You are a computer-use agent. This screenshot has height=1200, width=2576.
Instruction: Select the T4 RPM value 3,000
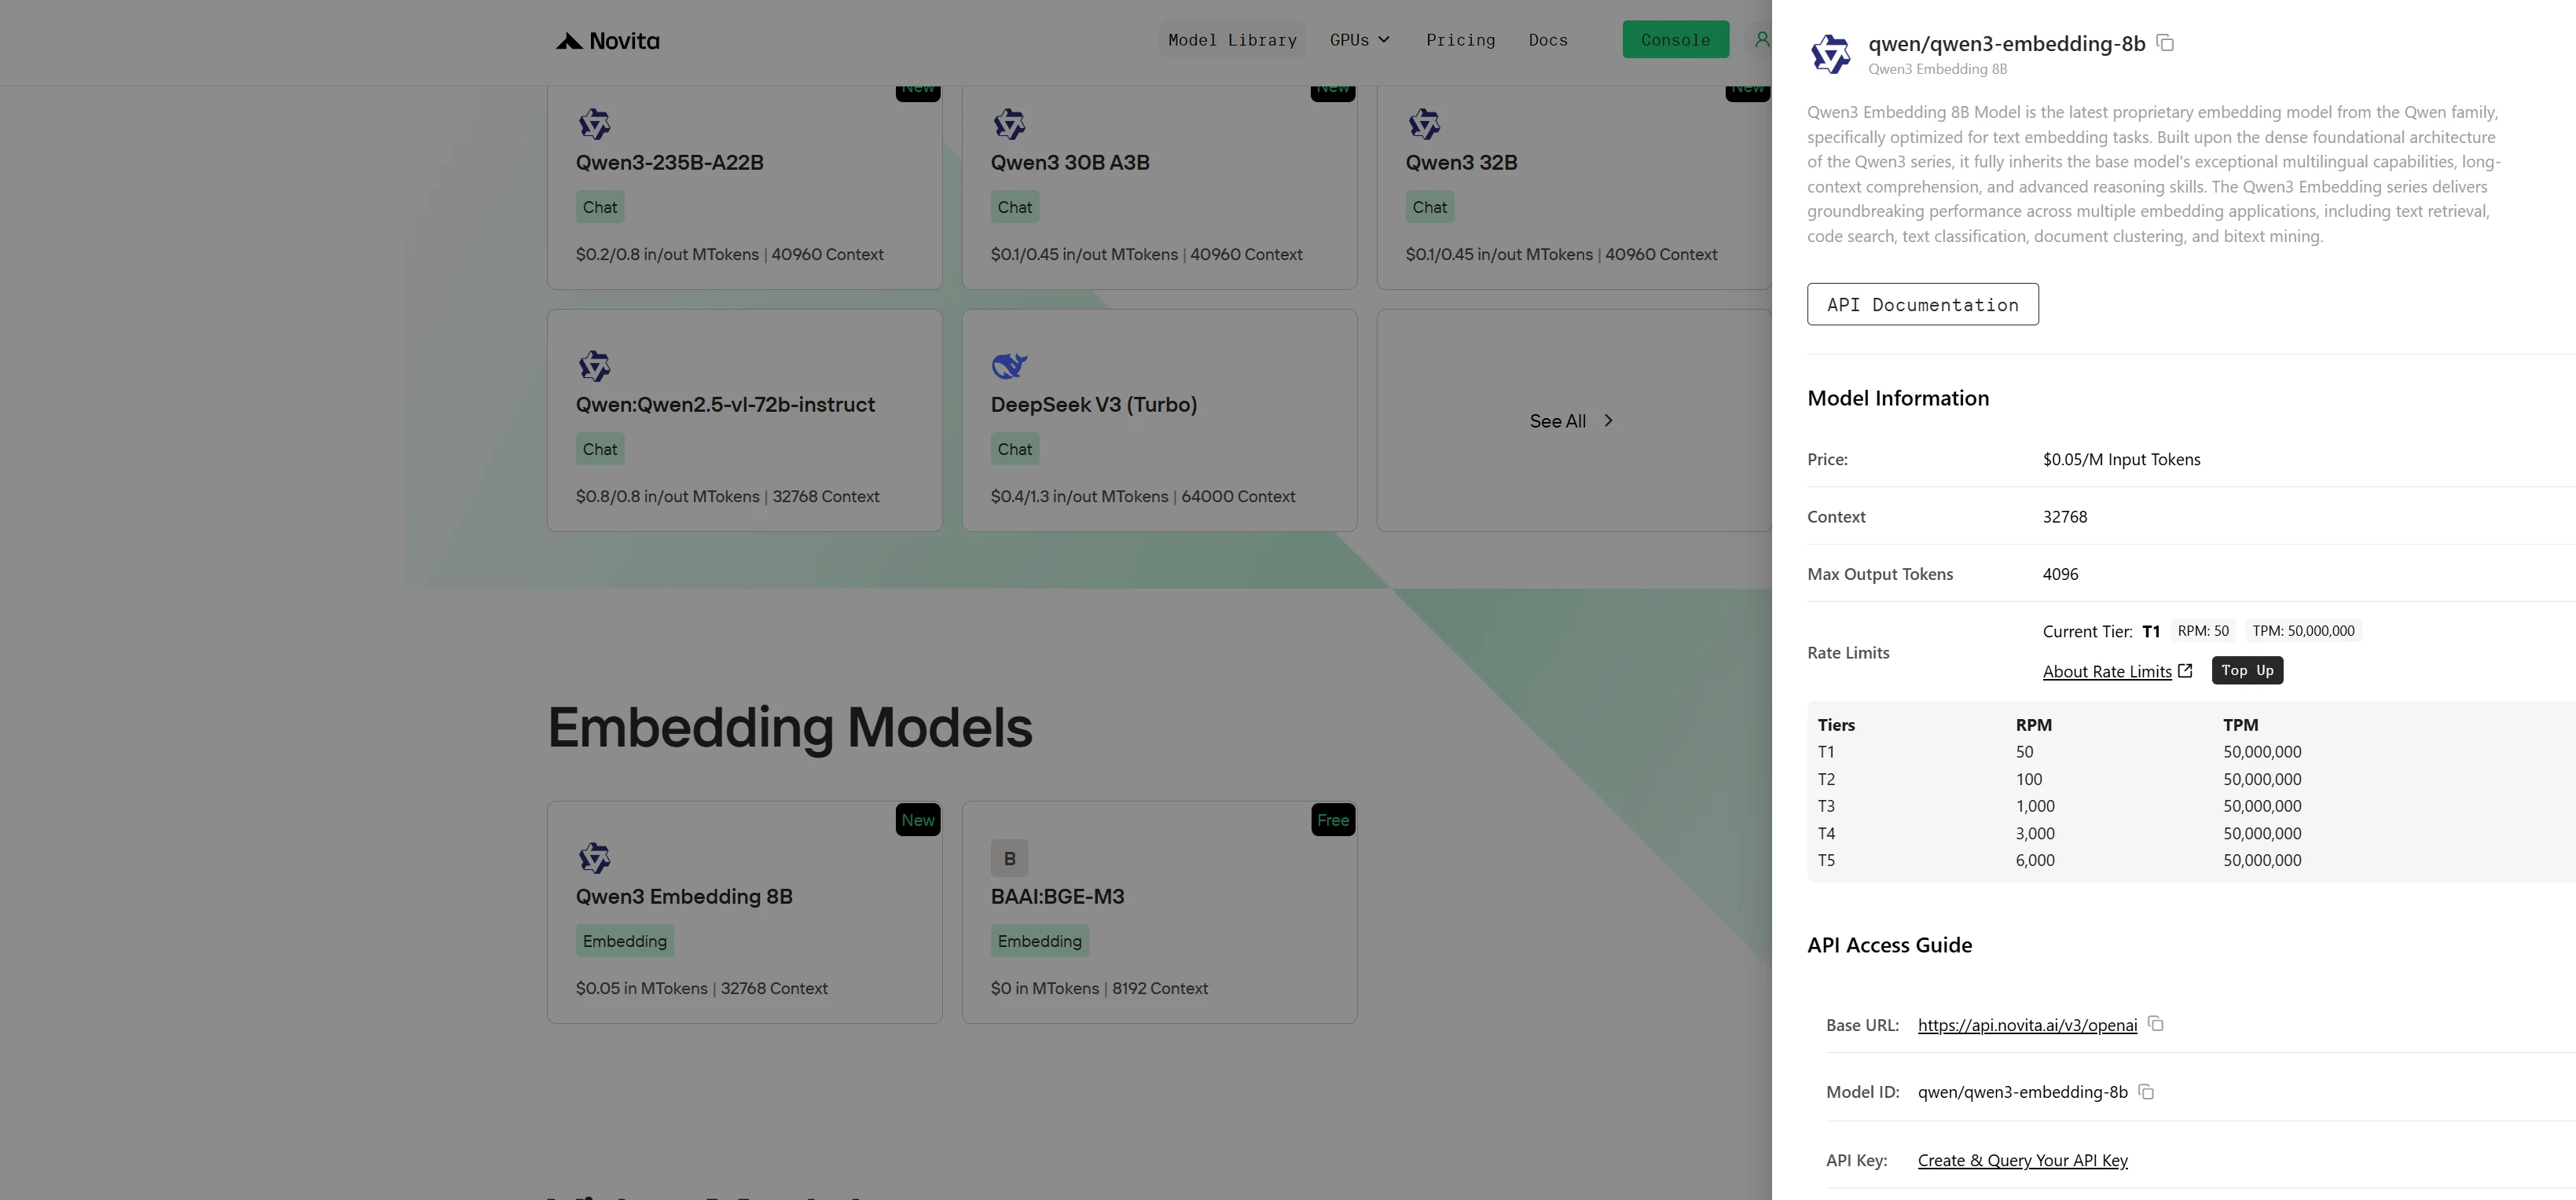(2035, 833)
